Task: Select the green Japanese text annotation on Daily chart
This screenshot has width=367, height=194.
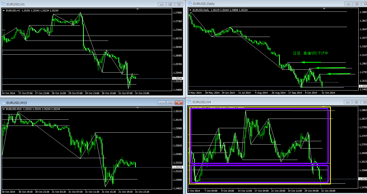Action: click(311, 53)
